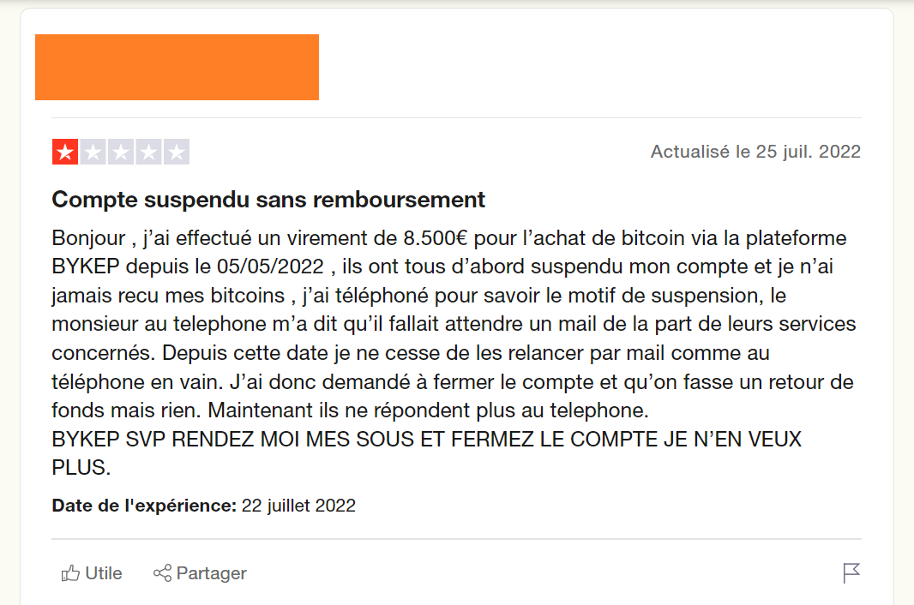Click the flag icon to report the review
The height and width of the screenshot is (605, 914).
[850, 572]
